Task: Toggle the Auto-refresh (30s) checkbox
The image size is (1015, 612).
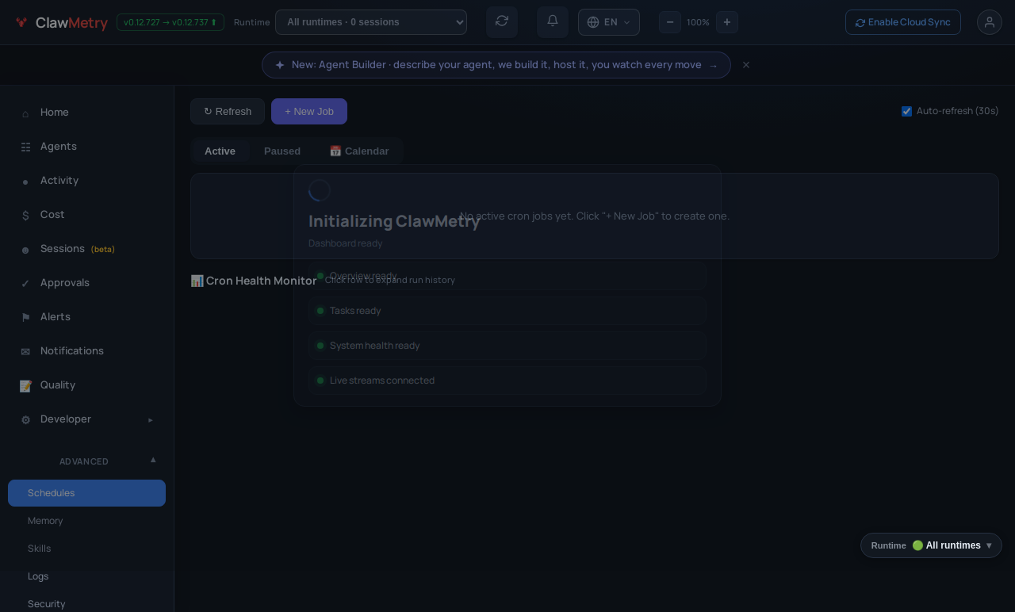Action: (x=906, y=111)
